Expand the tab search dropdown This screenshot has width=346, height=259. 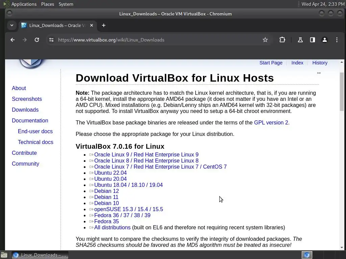point(12,25)
